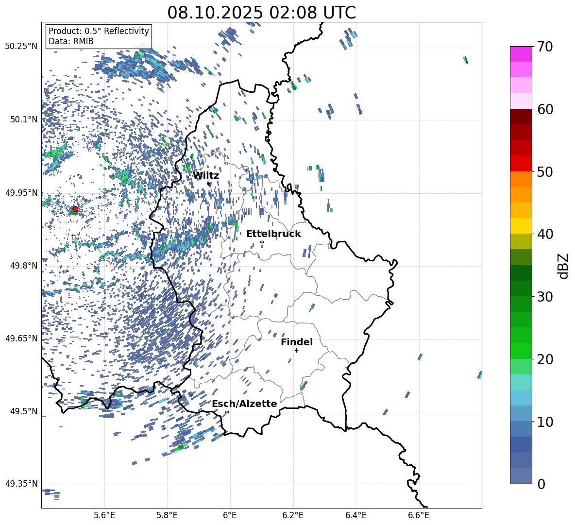Click the 30 colorbar tick label
This screenshot has height=525, width=575.
point(545,297)
